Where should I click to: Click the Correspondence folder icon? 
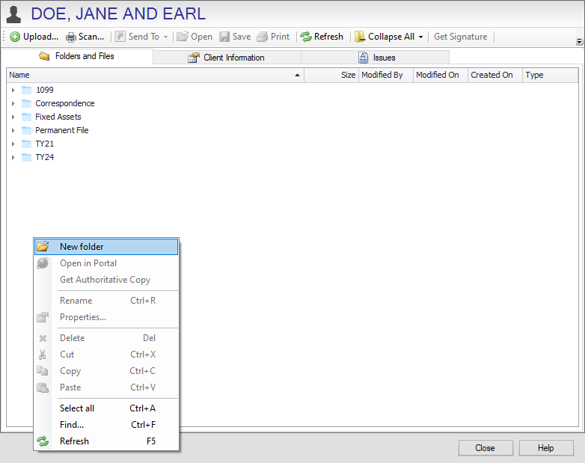[x=27, y=103]
